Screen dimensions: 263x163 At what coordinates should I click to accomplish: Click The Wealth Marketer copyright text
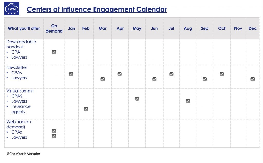pyautogui.click(x=23, y=154)
